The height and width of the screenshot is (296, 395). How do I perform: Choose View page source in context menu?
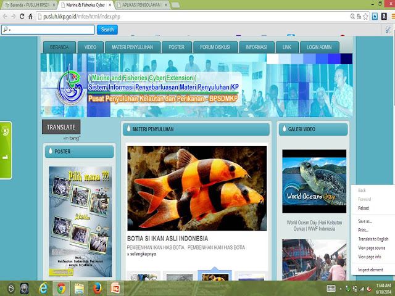[x=373, y=248]
